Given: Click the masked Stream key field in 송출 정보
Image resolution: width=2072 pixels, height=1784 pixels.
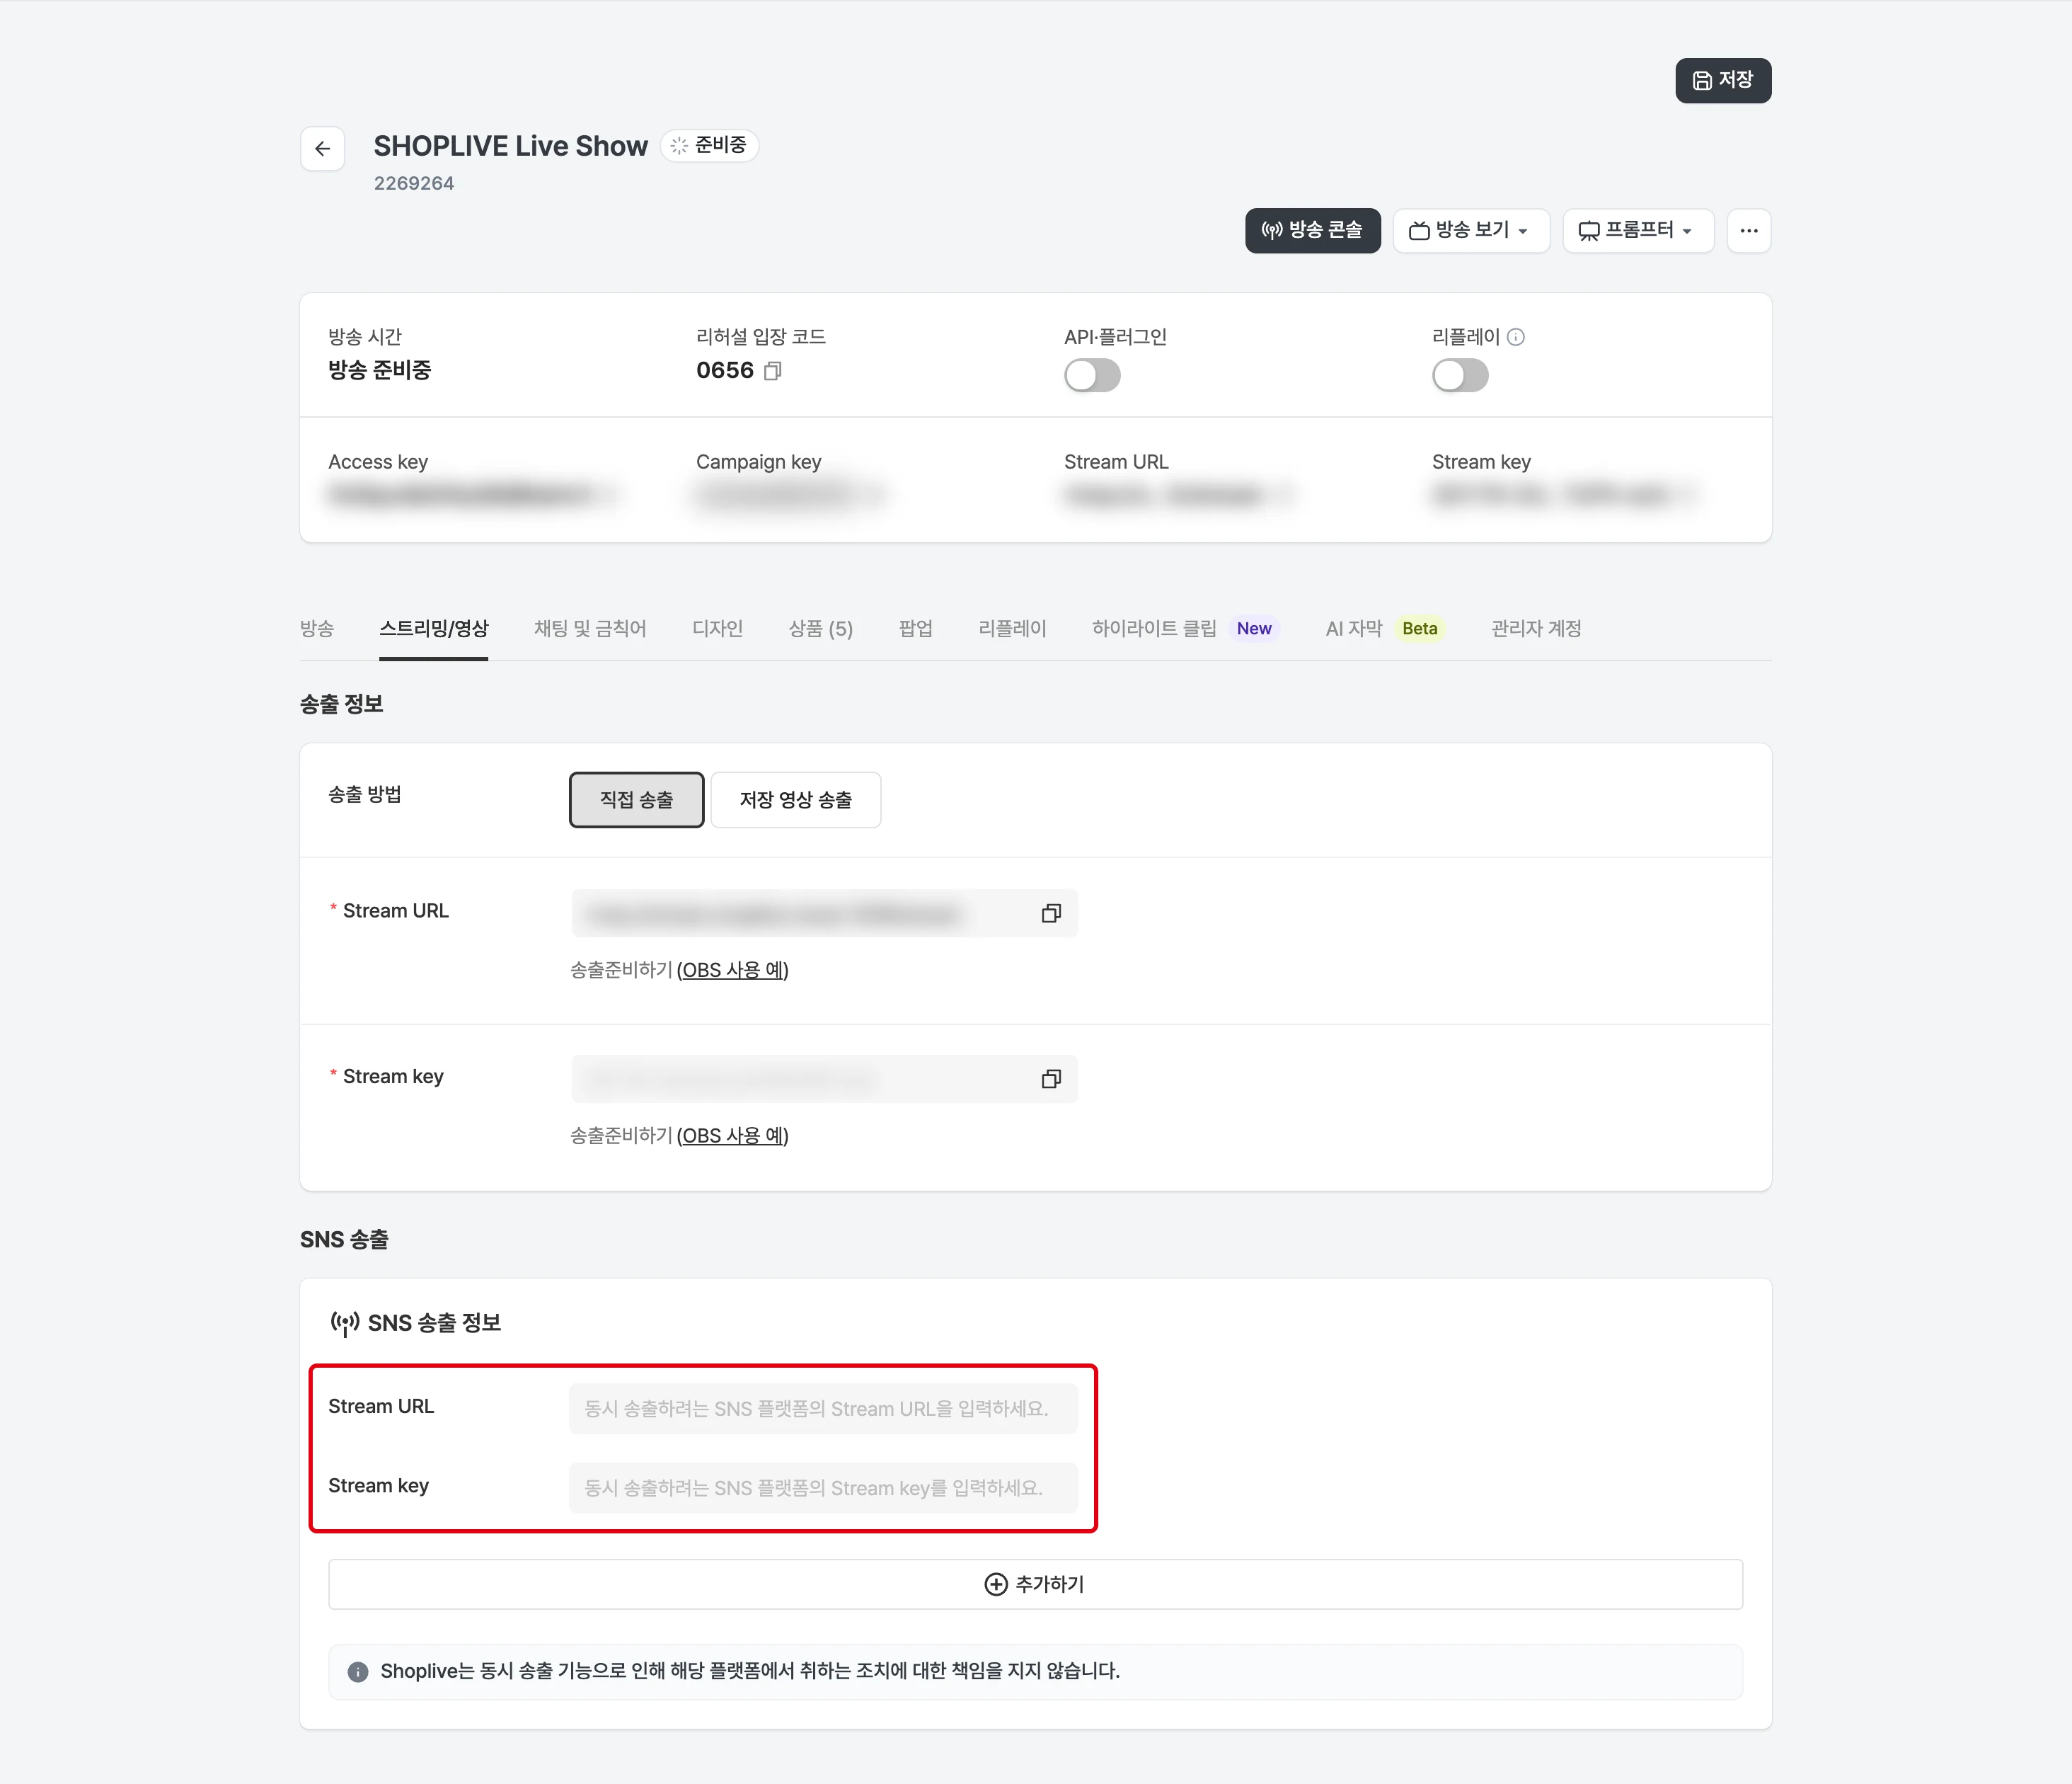Looking at the screenshot, I should point(824,1080).
